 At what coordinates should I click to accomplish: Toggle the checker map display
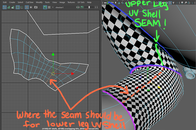coord(50,7)
